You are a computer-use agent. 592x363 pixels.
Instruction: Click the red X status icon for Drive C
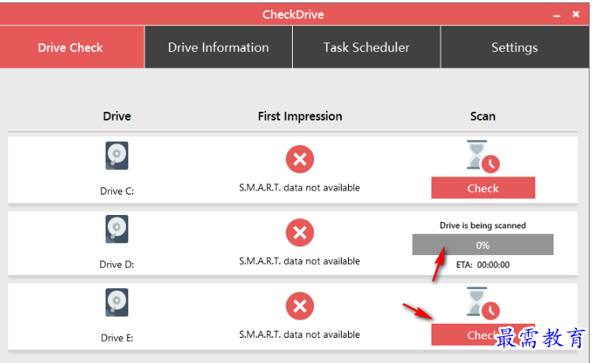pos(300,159)
